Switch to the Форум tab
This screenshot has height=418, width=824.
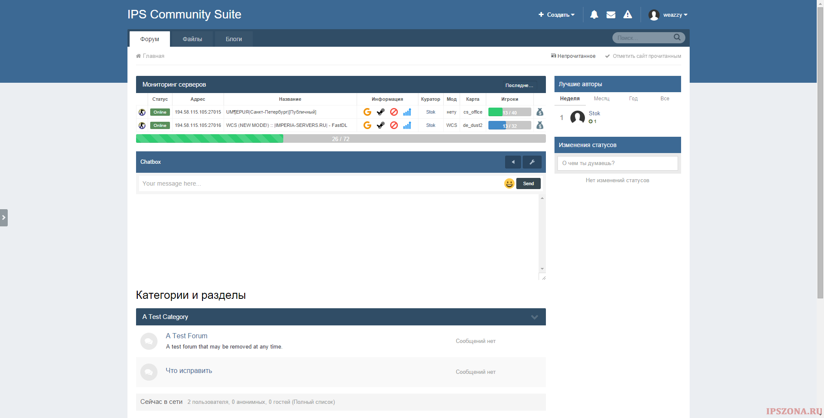(x=150, y=39)
